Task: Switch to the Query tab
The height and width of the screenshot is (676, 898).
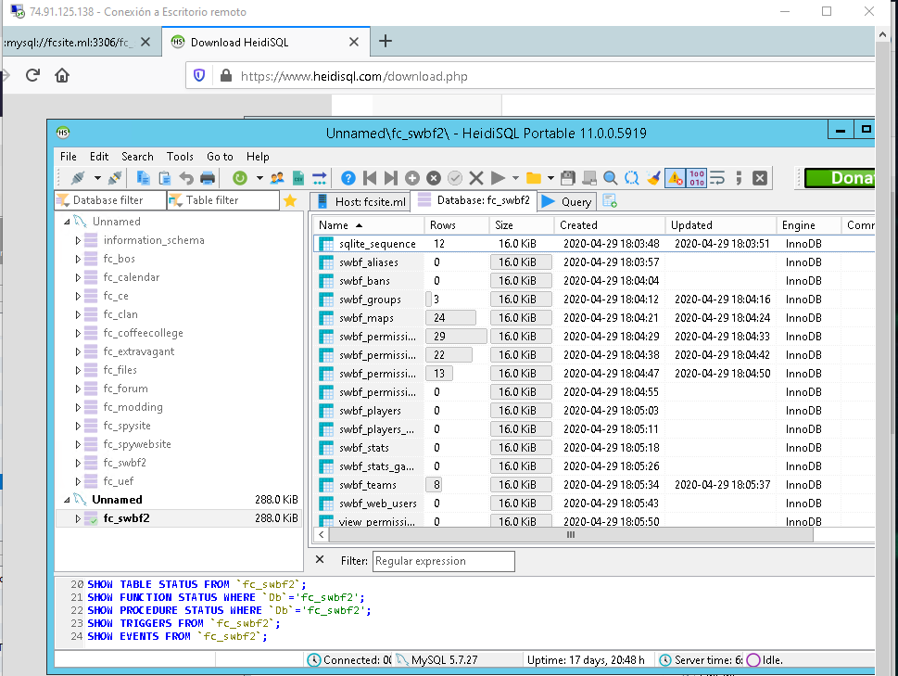Action: 567,201
